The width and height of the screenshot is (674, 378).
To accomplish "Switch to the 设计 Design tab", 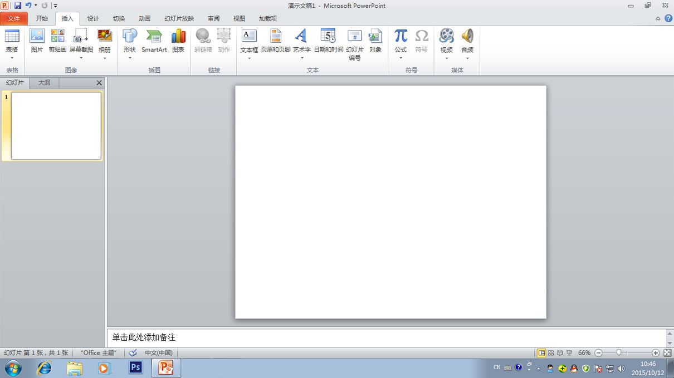I will pos(93,18).
